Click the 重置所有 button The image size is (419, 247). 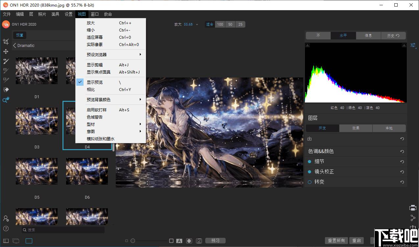click(x=336, y=241)
